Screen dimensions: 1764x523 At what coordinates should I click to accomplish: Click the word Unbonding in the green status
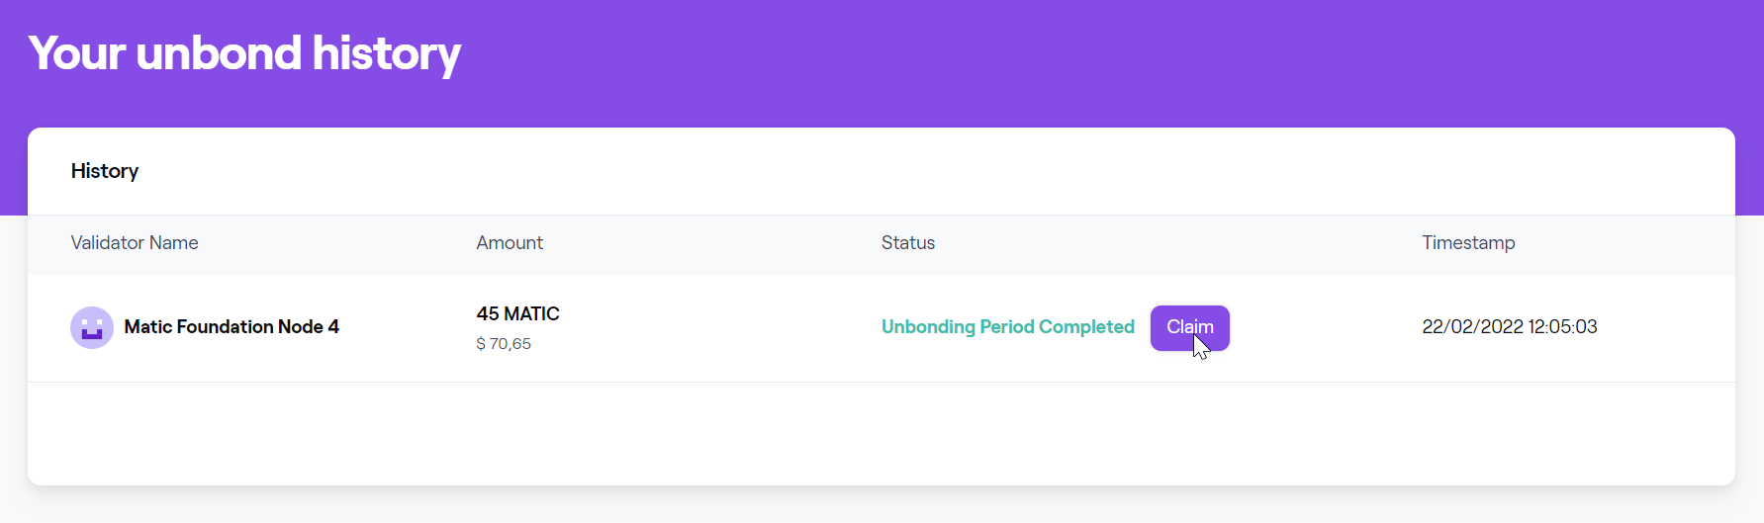click(x=928, y=327)
